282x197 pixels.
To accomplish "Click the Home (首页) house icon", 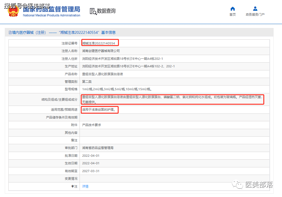I will click(232, 9).
